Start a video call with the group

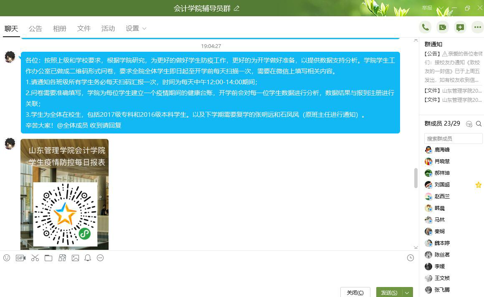coord(443,28)
